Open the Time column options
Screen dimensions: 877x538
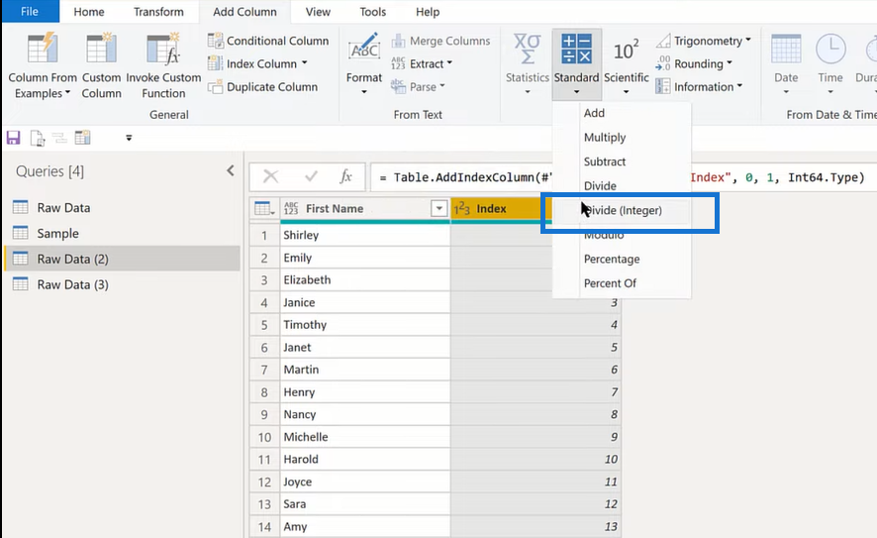[830, 63]
